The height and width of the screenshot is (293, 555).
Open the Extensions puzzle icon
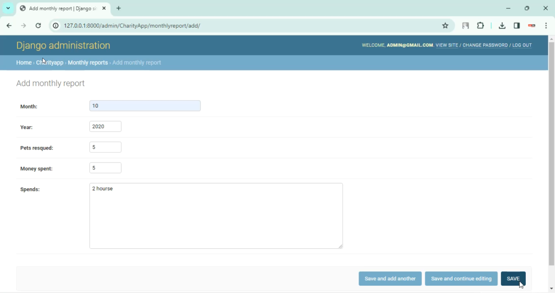[x=480, y=25]
